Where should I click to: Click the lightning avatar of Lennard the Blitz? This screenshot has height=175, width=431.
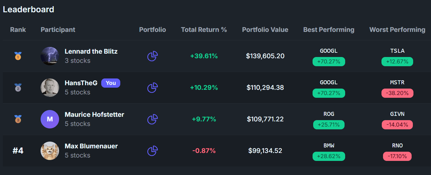50,56
